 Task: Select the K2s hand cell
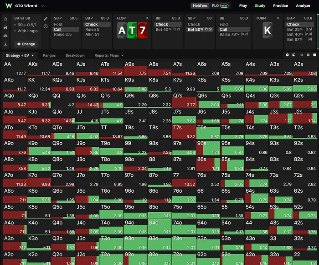[305, 84]
